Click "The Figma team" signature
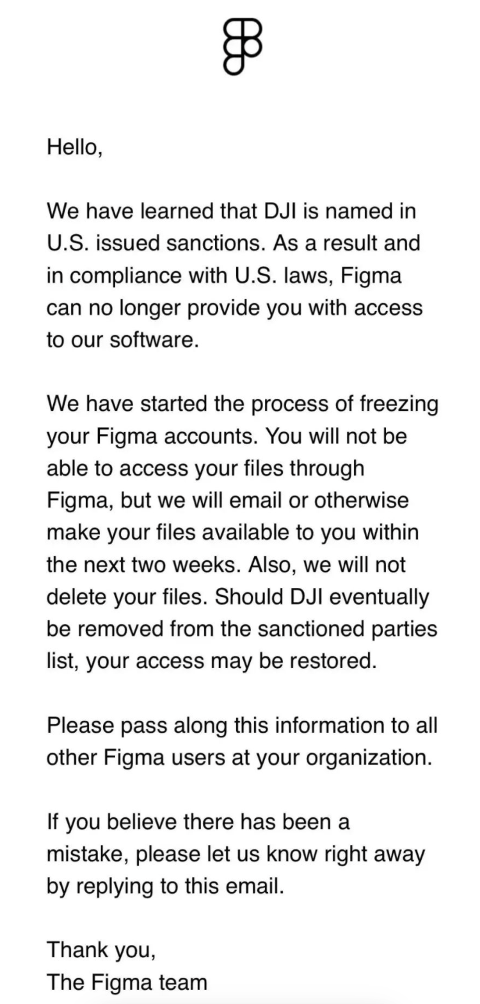 tap(127, 982)
